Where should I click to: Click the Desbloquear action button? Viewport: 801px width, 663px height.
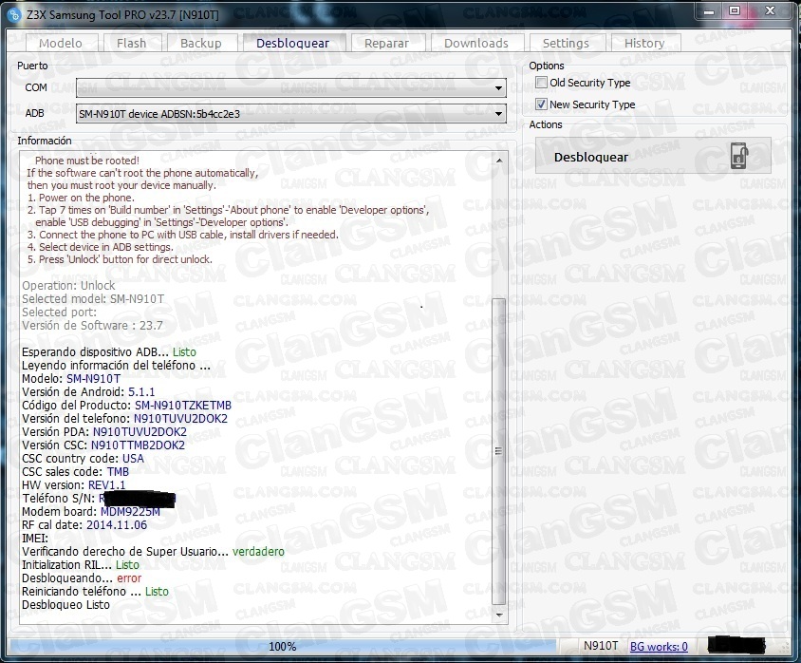[653, 156]
